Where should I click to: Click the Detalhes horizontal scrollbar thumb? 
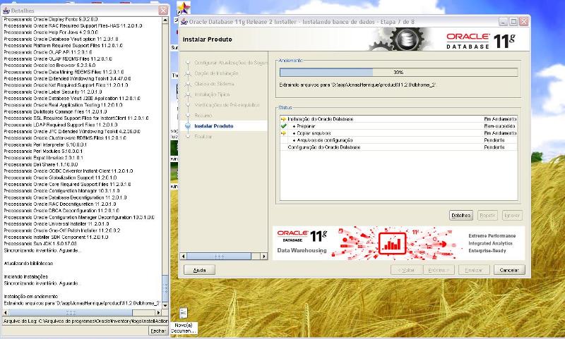[71, 313]
